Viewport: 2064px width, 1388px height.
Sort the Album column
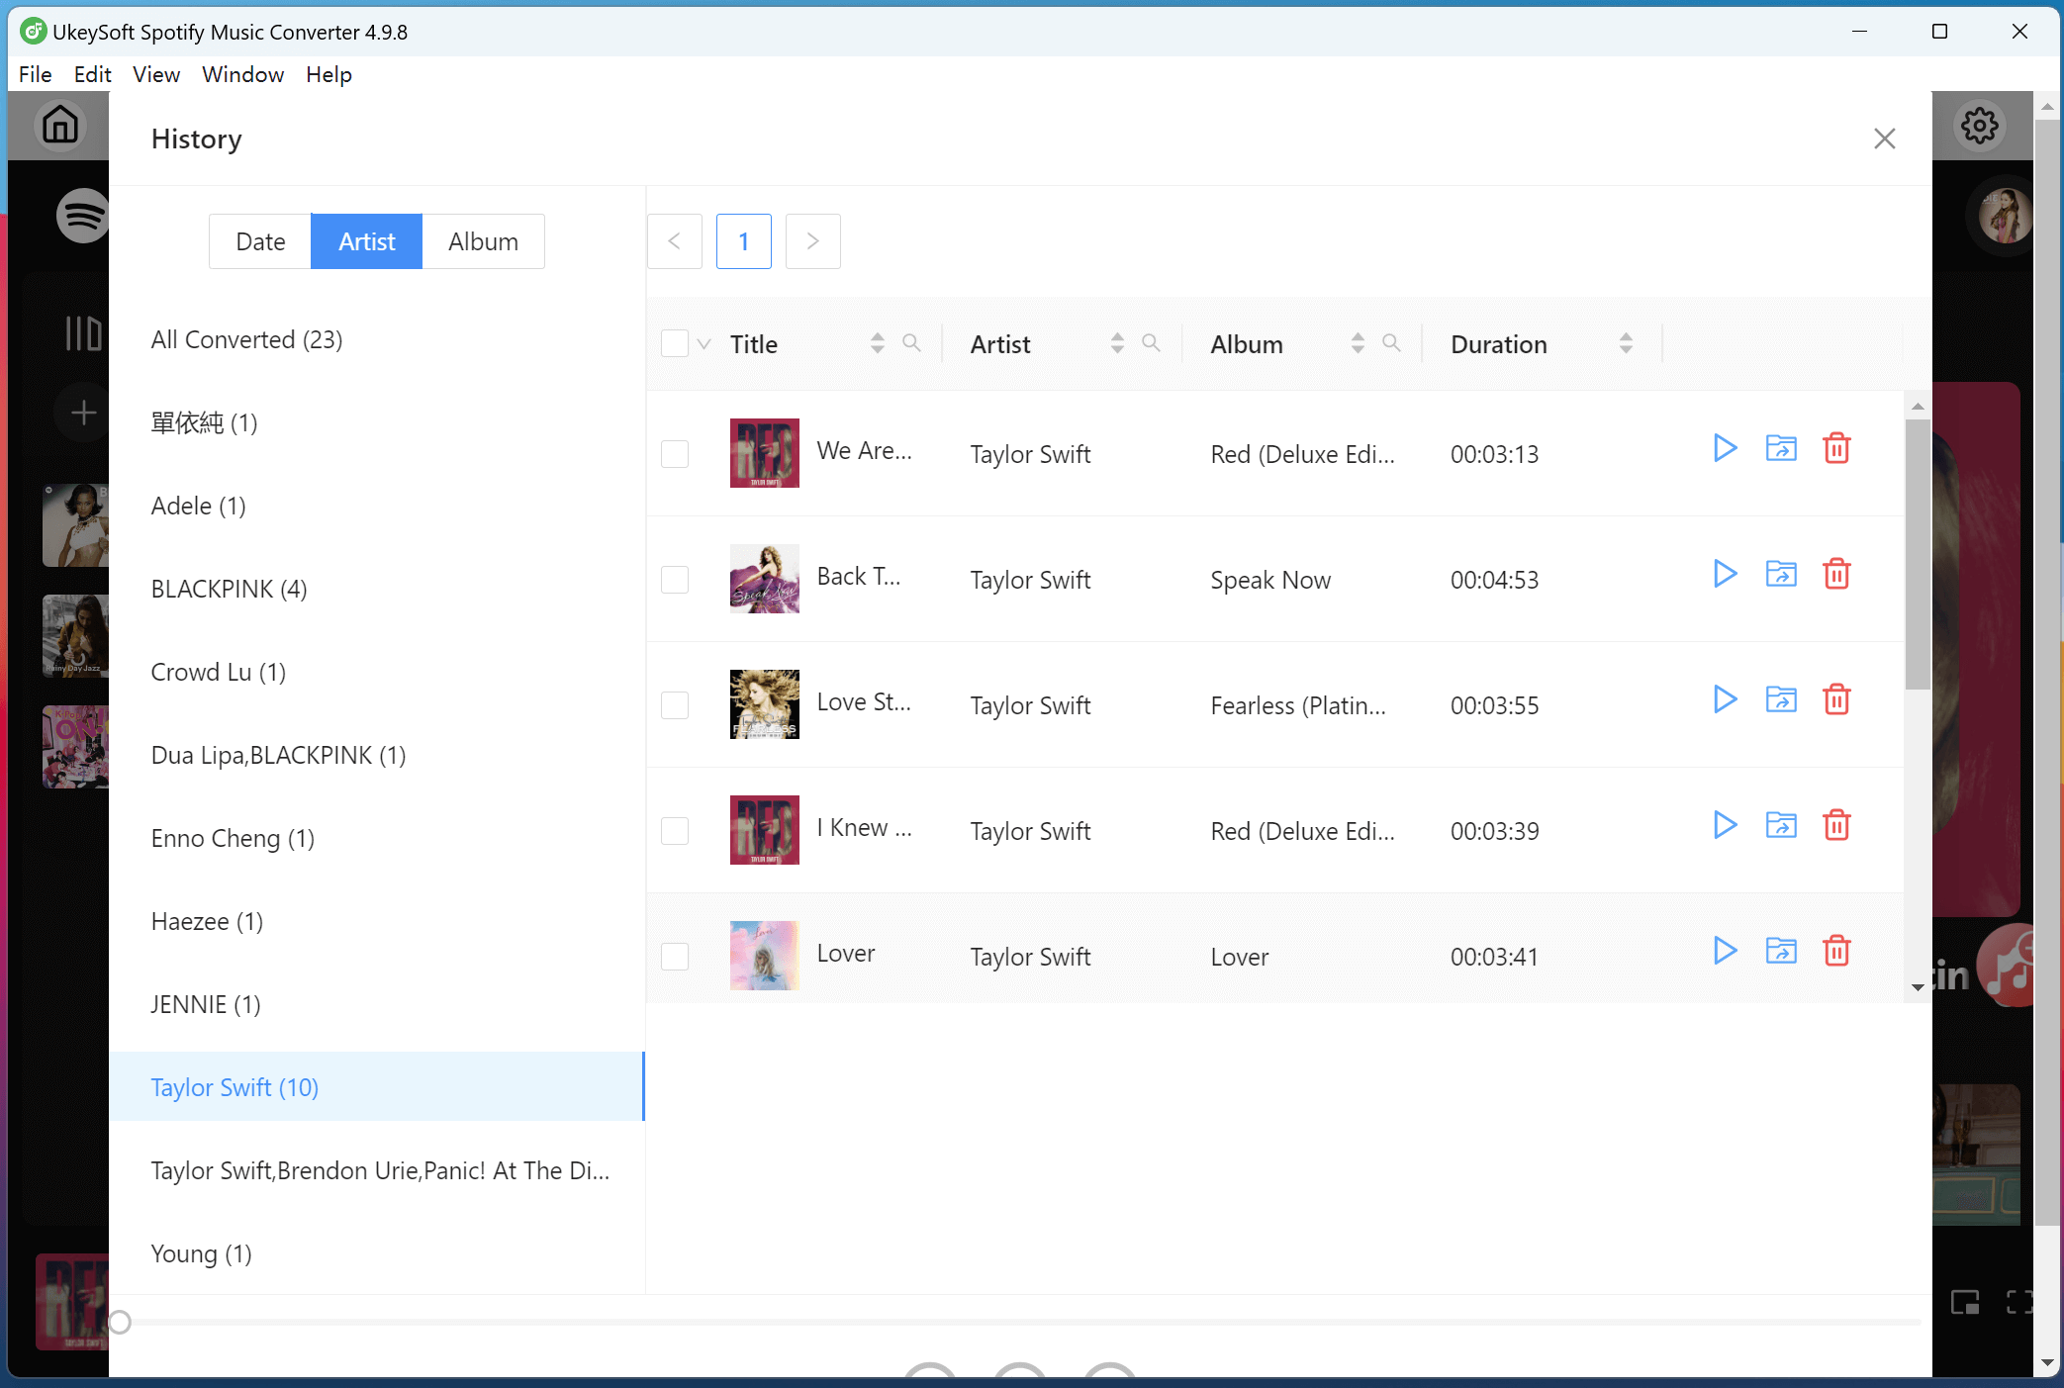[1357, 343]
